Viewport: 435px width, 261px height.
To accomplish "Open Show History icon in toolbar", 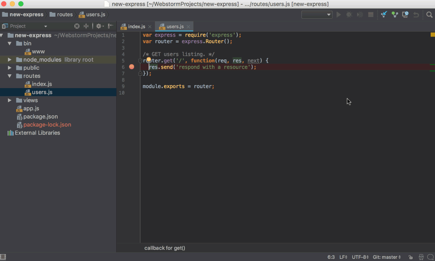I will tap(405, 15).
